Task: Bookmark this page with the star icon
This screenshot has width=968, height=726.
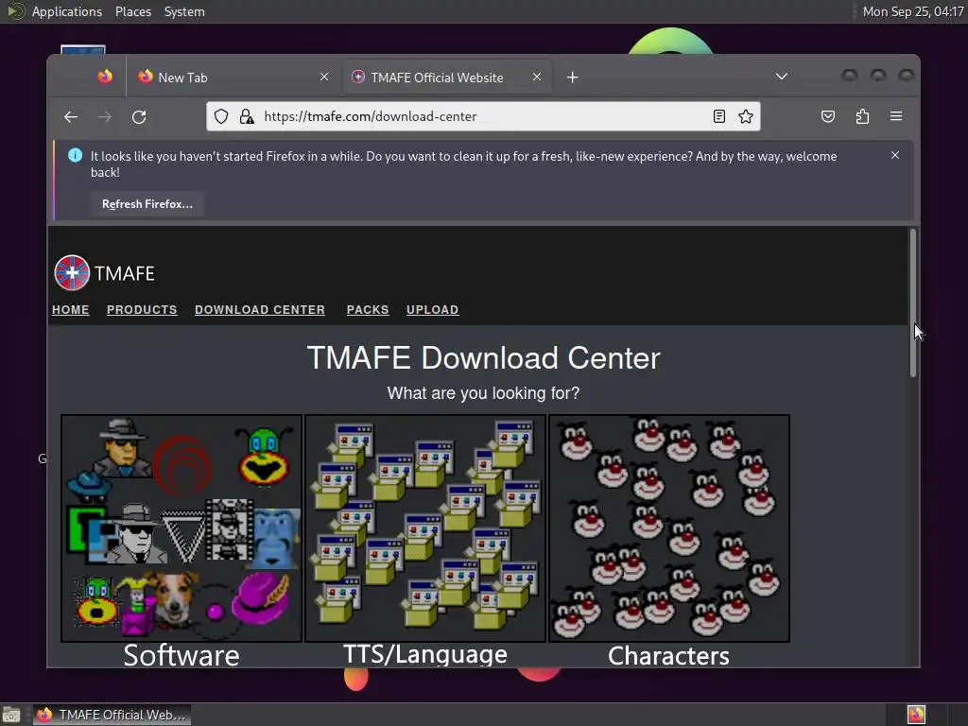Action: 746,116
